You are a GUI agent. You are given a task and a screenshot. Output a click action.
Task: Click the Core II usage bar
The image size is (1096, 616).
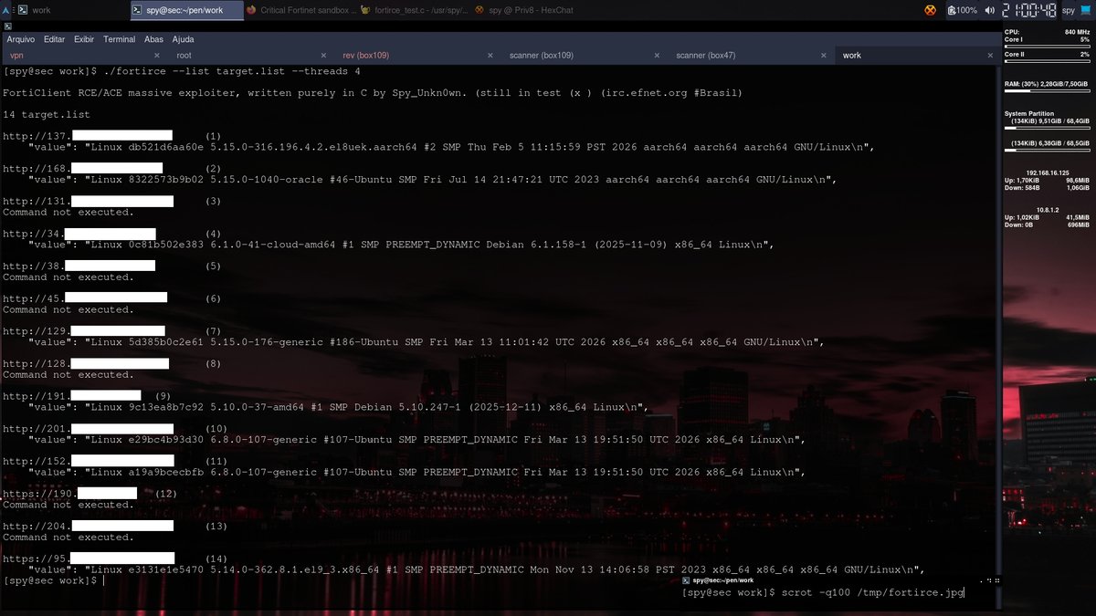coord(1047,62)
